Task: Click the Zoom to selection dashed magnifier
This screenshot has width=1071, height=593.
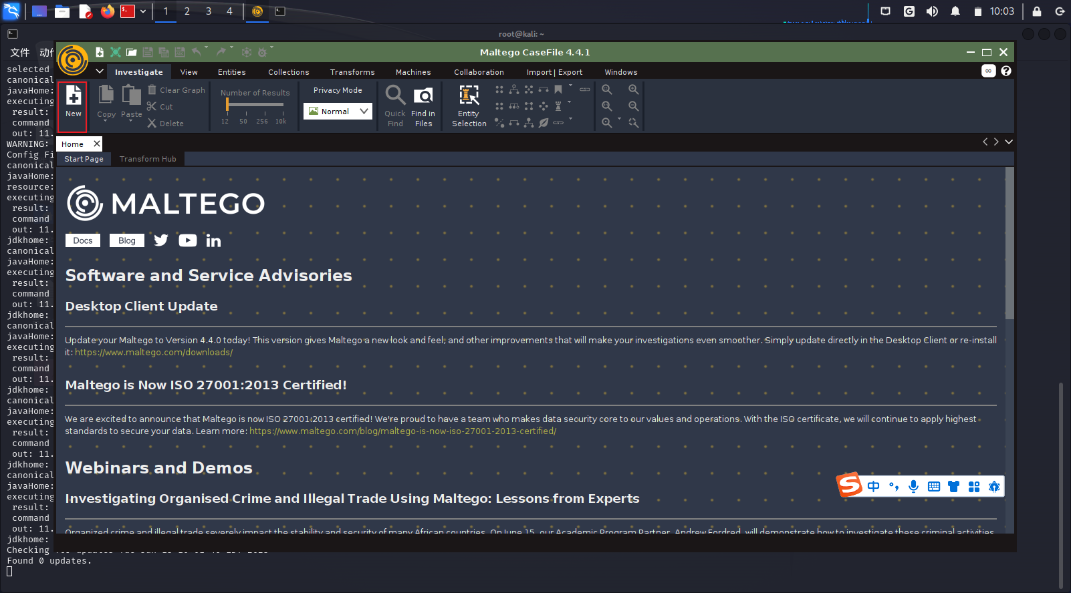Action: tap(634, 123)
